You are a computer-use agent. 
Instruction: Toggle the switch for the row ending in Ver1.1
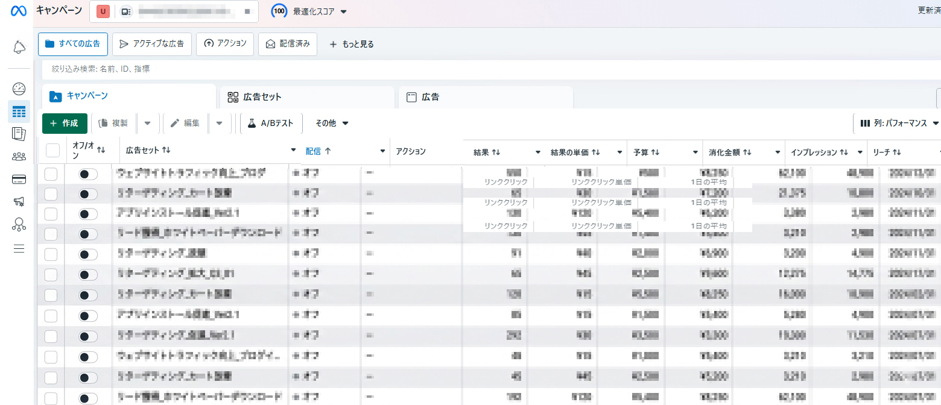pyautogui.click(x=88, y=336)
